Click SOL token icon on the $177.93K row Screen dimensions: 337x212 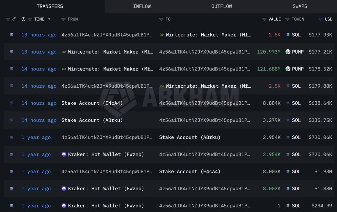point(288,35)
